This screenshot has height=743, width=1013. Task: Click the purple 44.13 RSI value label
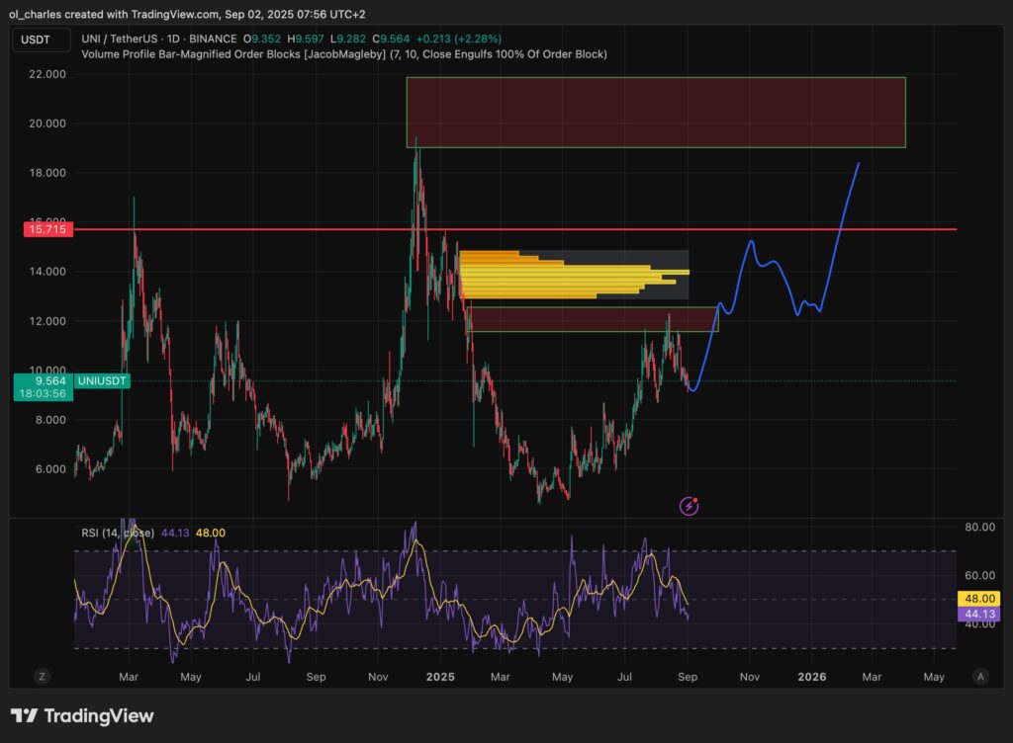pyautogui.click(x=978, y=615)
